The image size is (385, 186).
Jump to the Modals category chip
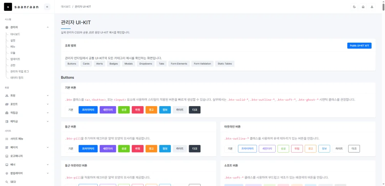click(129, 64)
